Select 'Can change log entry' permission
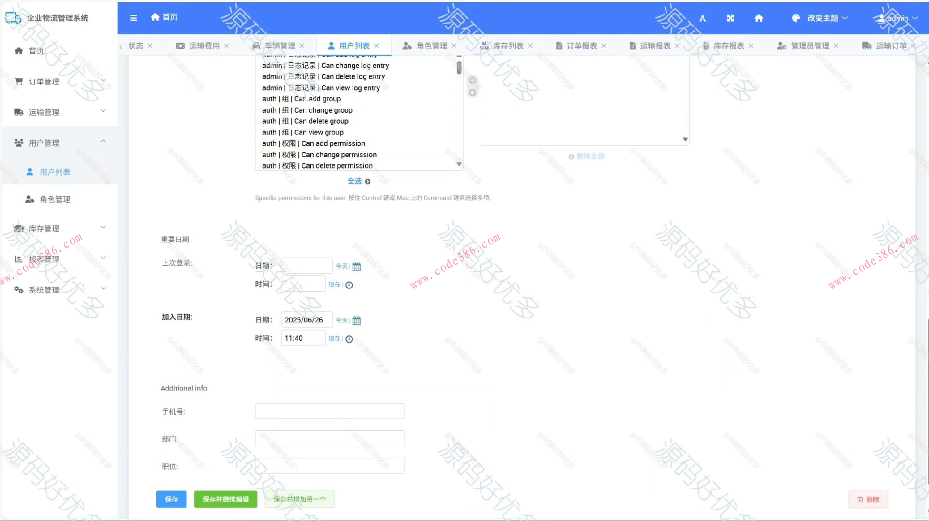929x521 pixels. click(x=326, y=65)
